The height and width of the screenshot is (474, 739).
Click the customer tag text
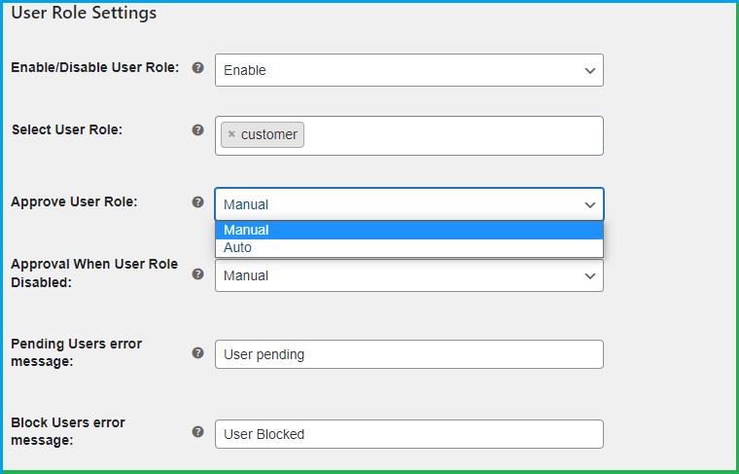pos(268,134)
